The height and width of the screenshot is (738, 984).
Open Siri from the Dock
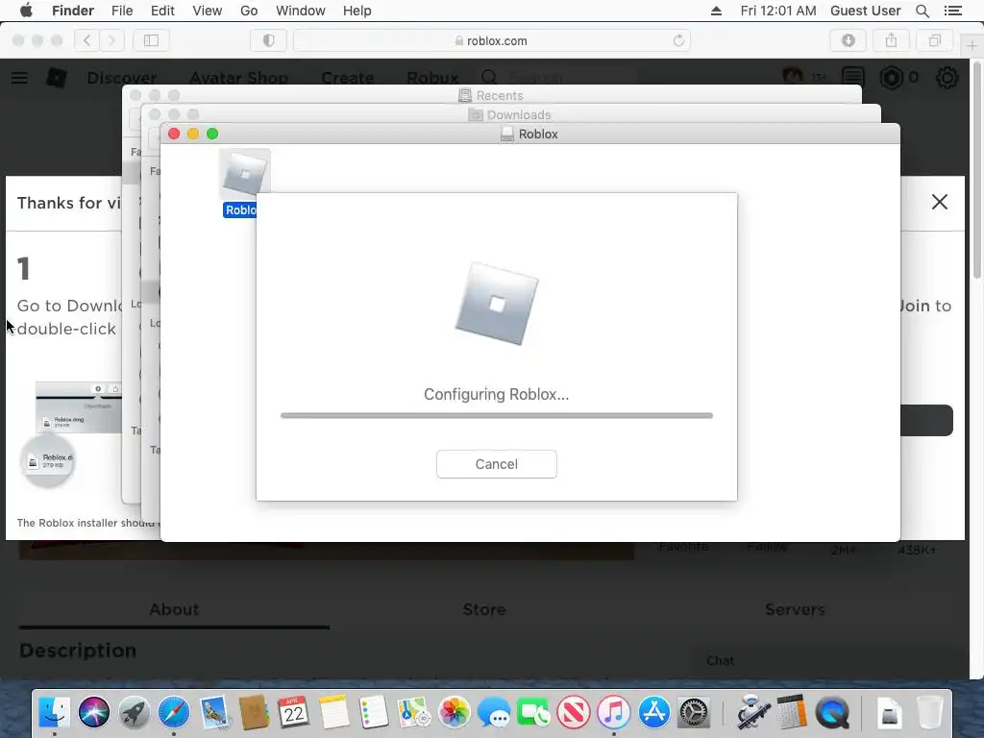coord(94,713)
